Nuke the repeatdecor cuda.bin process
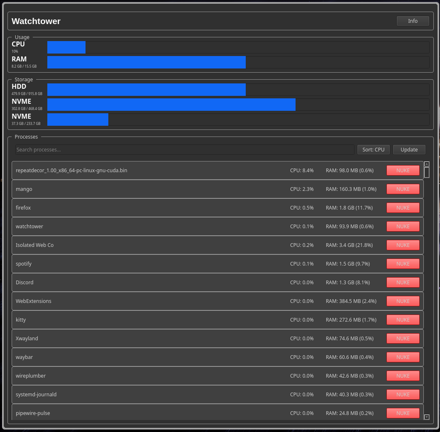Viewport: 440px width, 432px height. coord(403,170)
